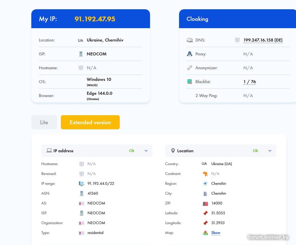Click the building icon beside ASN 41360
Screen dimensions: 296x245
[81, 193]
